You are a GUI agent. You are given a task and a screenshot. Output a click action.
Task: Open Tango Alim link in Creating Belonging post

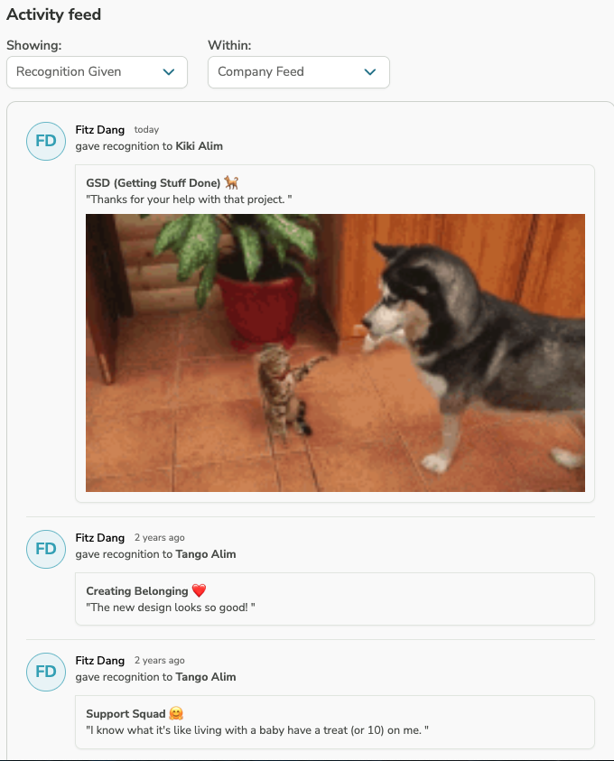[205, 554]
